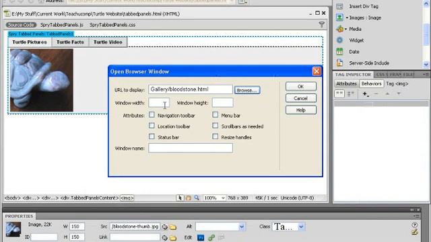431x242 pixels.
Task: Click OK in Open Browser Window dialog
Action: pos(301,87)
